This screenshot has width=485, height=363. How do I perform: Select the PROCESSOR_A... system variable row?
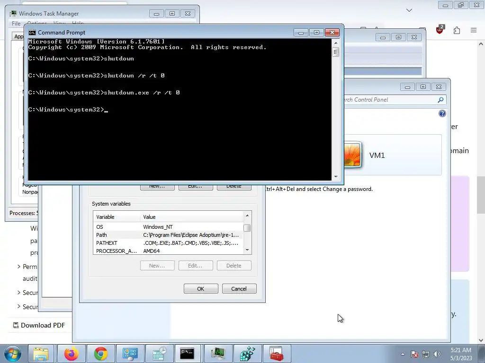point(169,251)
